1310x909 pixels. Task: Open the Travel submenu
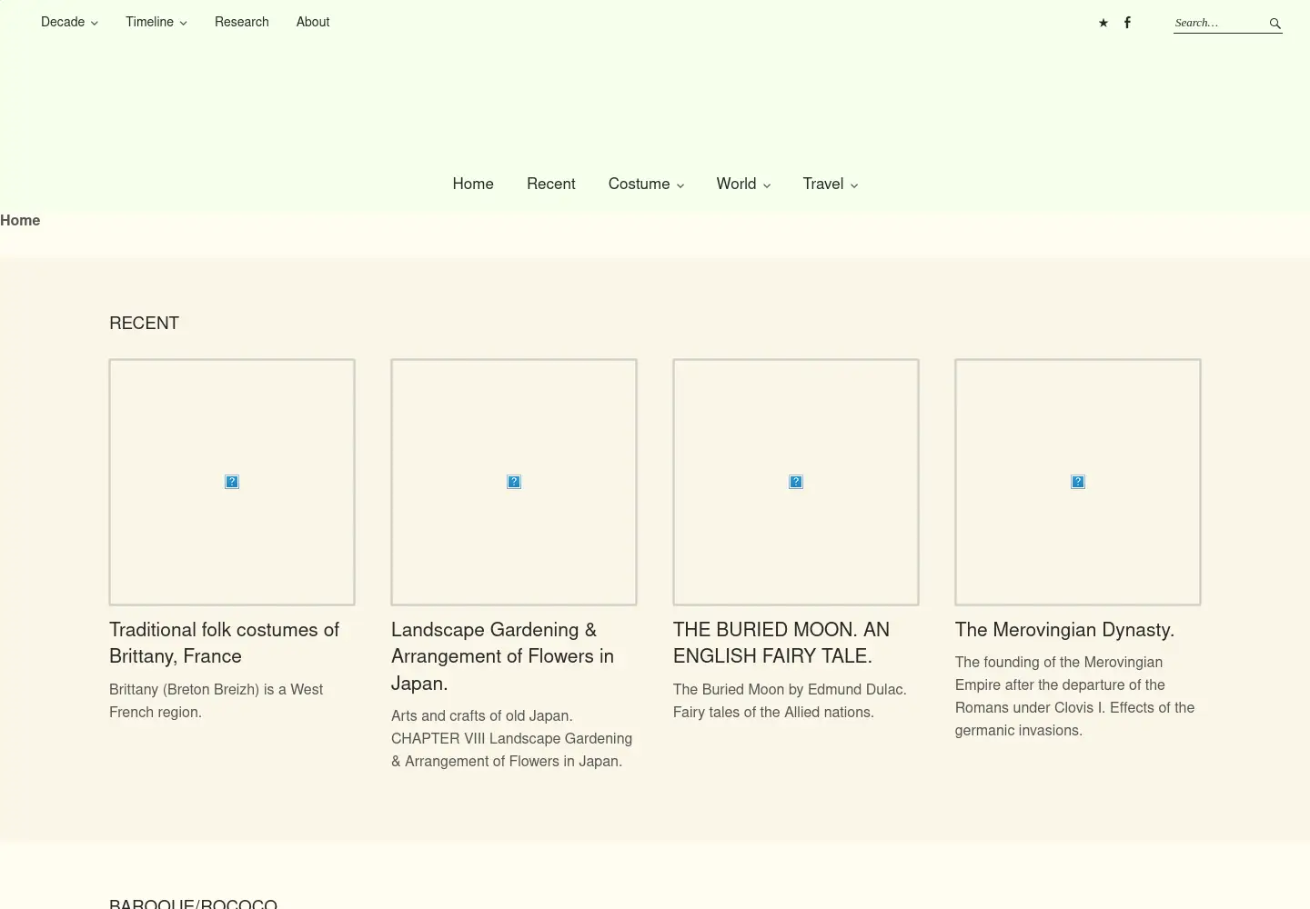click(x=831, y=184)
